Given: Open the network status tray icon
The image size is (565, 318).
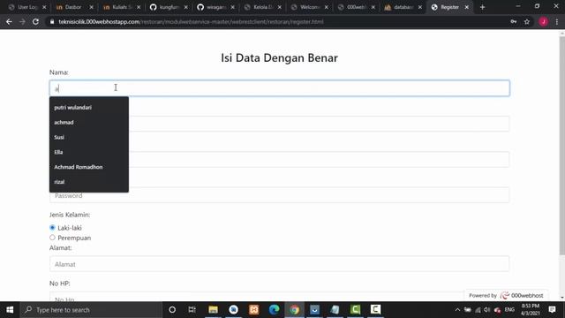Looking at the screenshot, I should (478, 310).
